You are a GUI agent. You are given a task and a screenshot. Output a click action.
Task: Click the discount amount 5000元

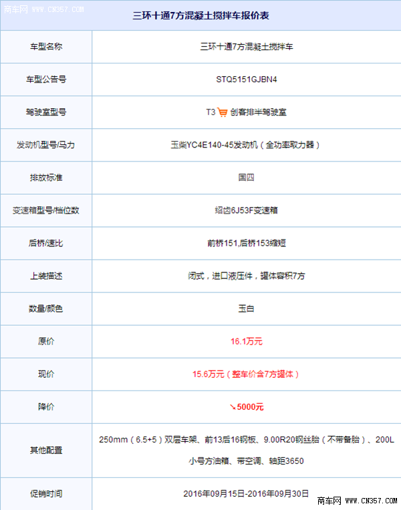point(250,407)
